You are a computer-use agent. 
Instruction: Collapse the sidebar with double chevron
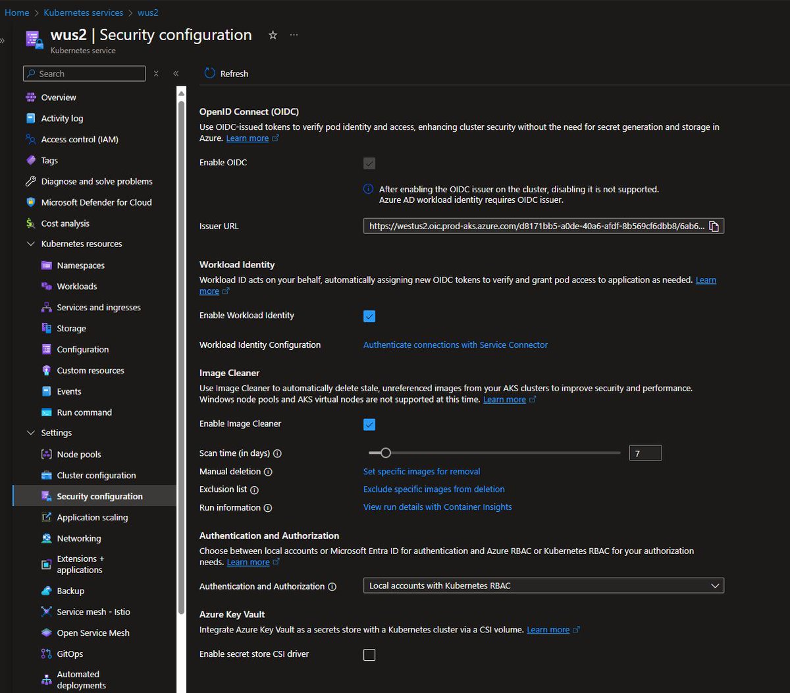pos(176,74)
